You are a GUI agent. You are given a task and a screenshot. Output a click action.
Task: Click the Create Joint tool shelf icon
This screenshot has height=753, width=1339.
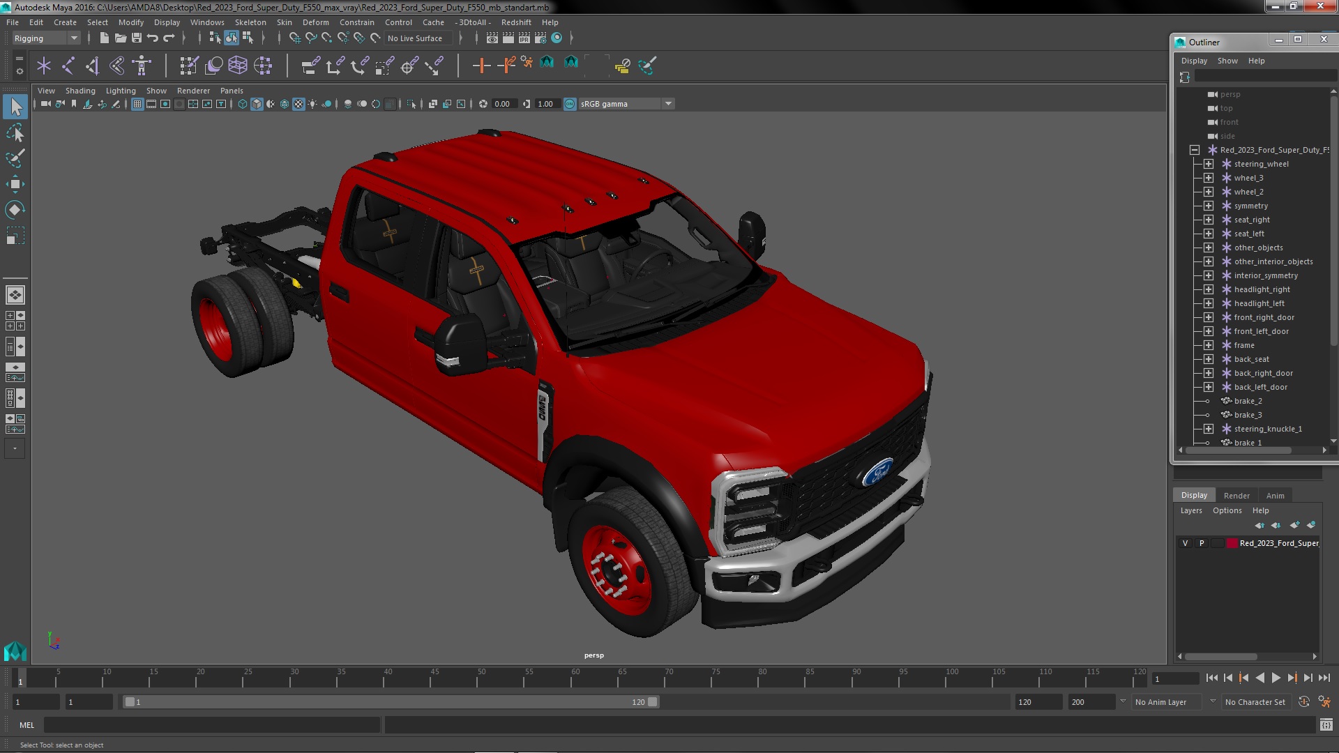click(68, 66)
